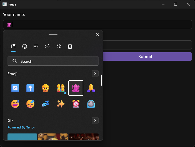Image resolution: width=195 pixels, height=147 pixels.
Task: Switch to the Emoji smiley face tab
Action: (24, 46)
